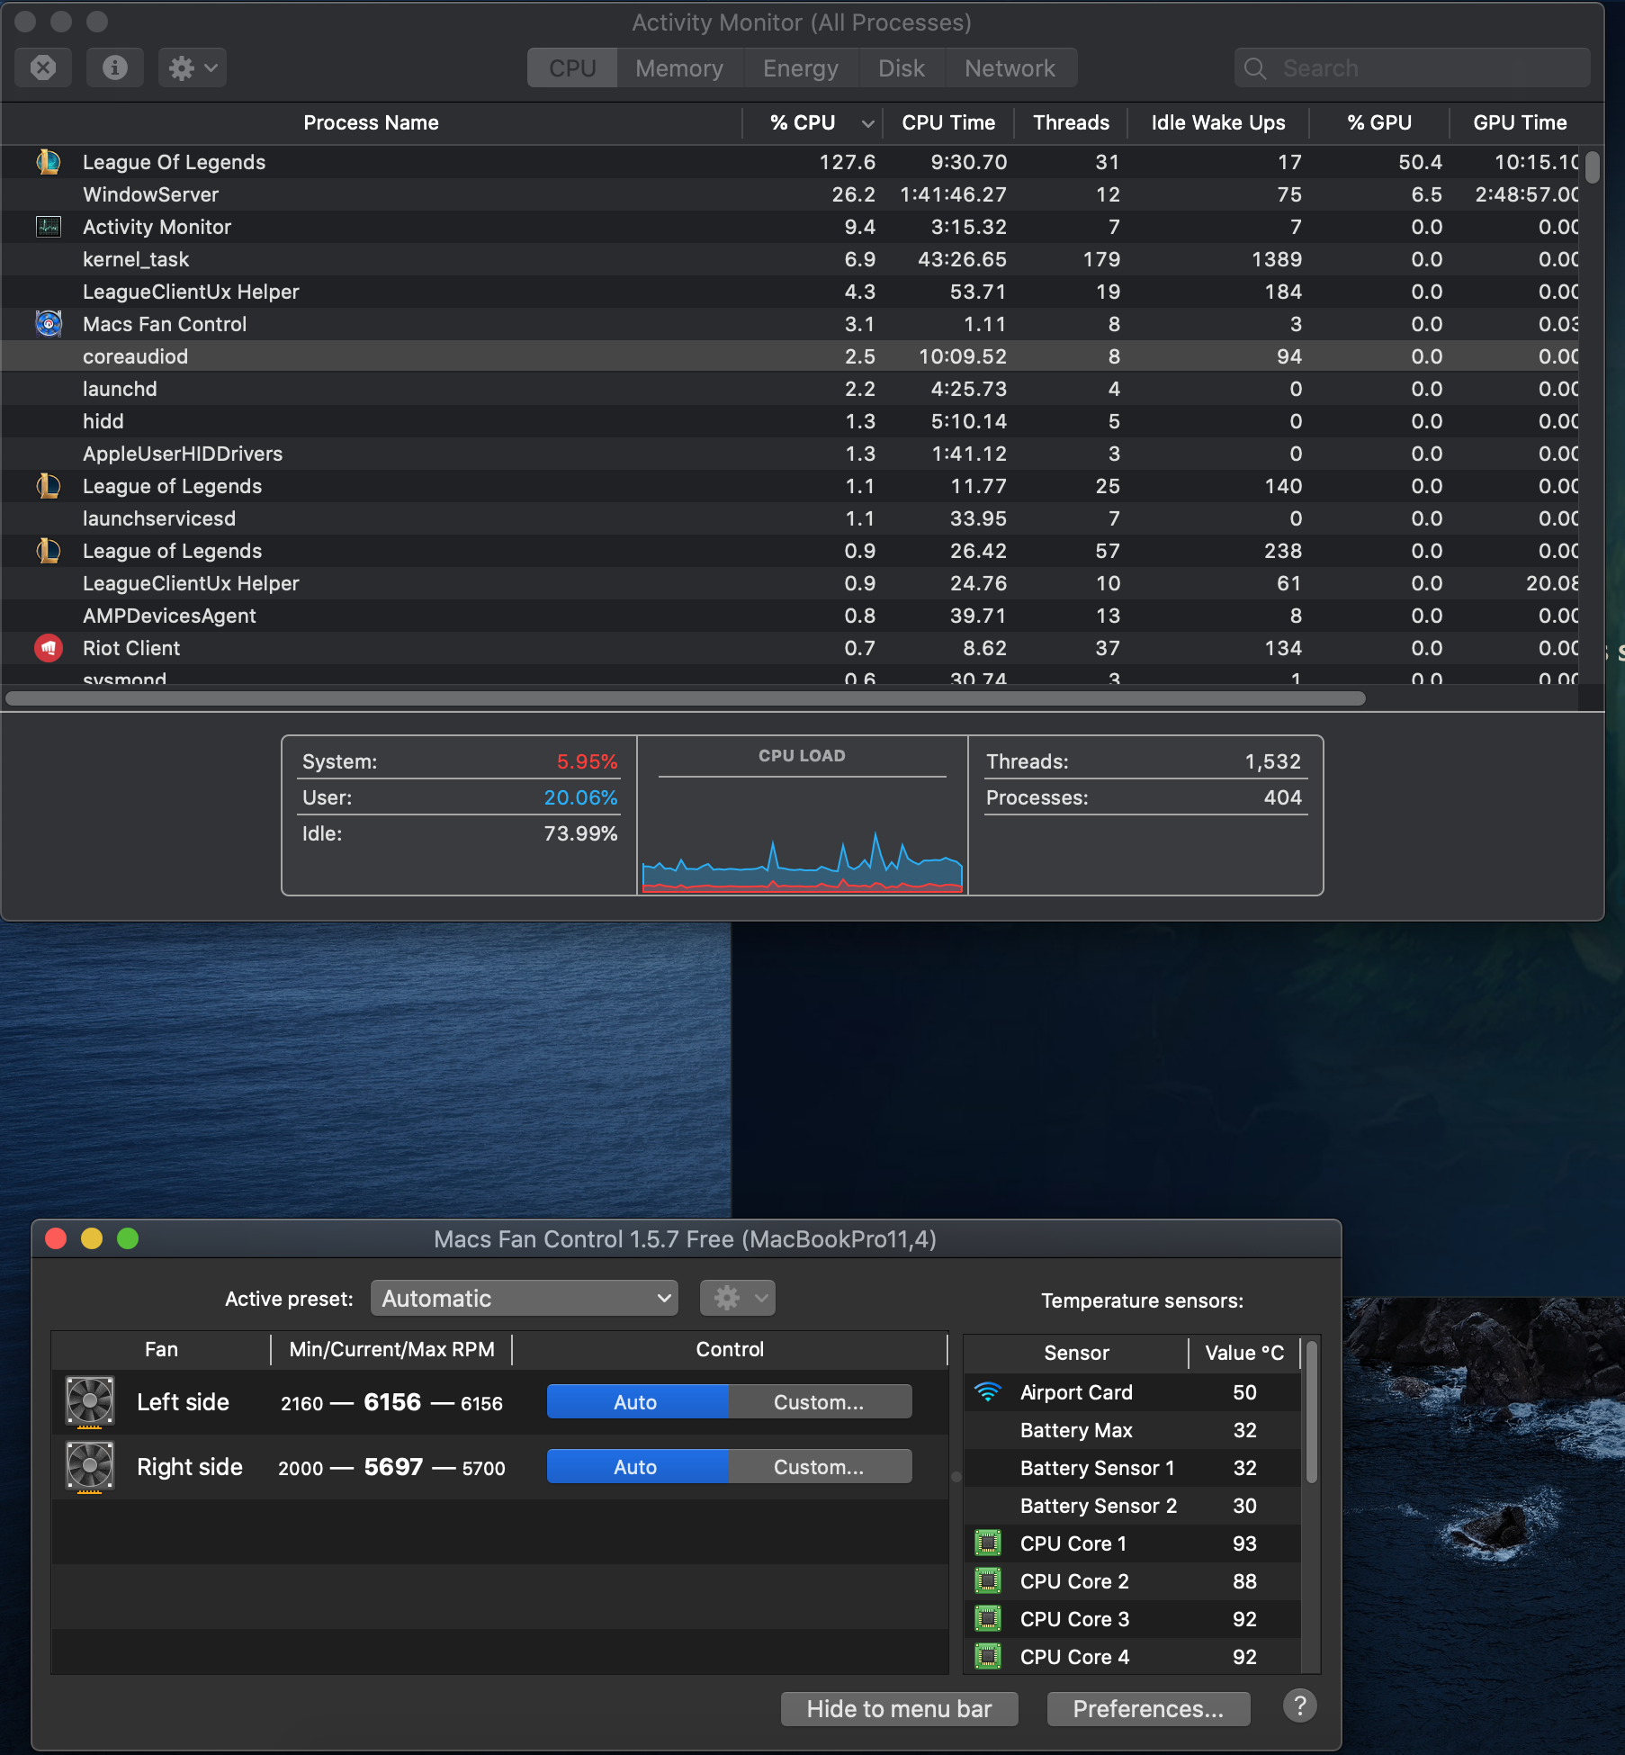This screenshot has width=1625, height=1755.
Task: Open Preferences in Macs Fan Control
Action: click(x=1148, y=1709)
